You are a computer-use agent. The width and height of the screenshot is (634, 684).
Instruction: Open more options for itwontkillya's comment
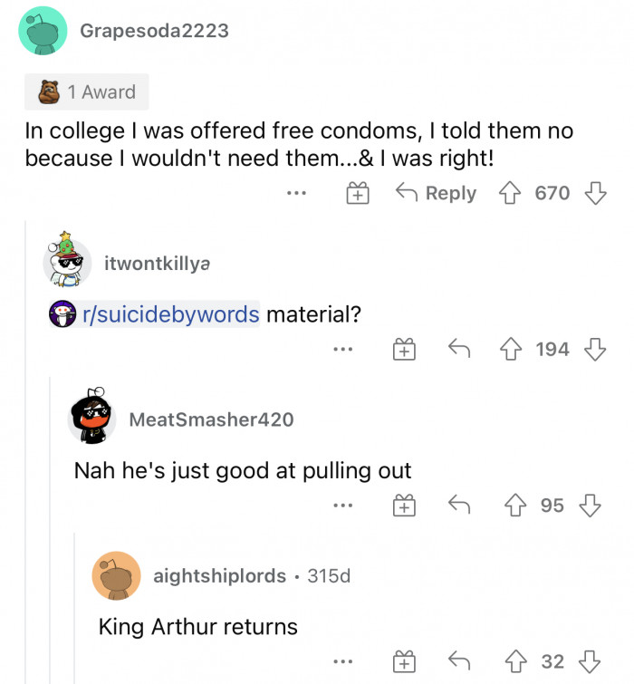pos(341,349)
